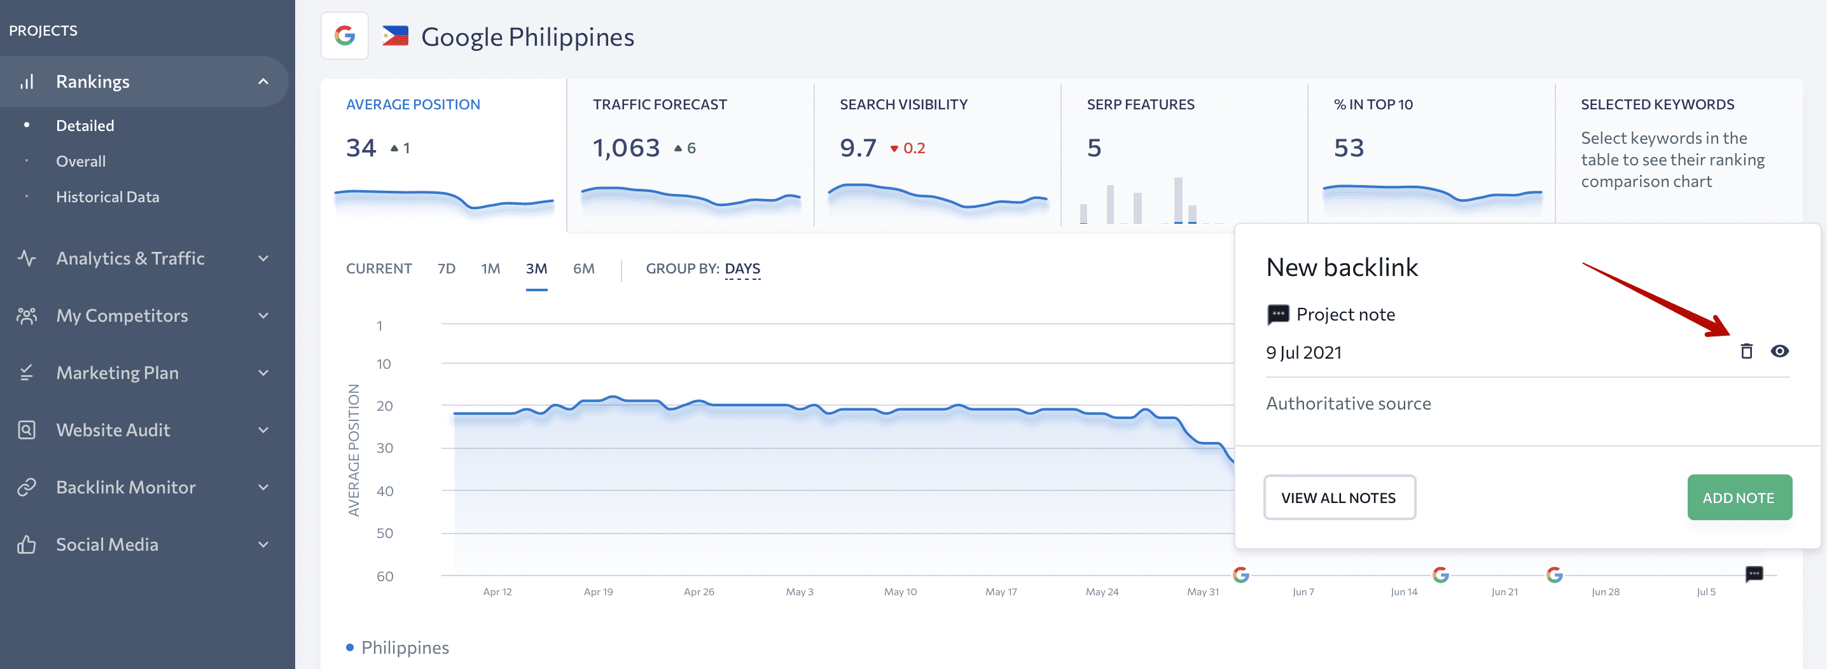
Task: Select the Average Position metric card
Action: pyautogui.click(x=443, y=155)
